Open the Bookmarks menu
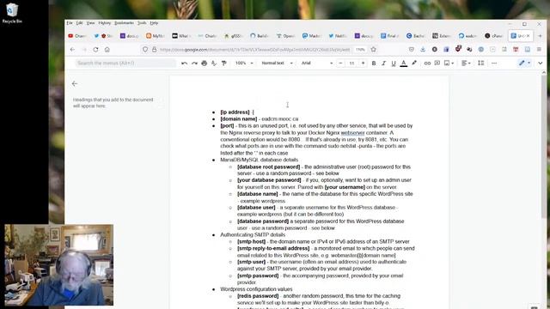 [x=124, y=23]
